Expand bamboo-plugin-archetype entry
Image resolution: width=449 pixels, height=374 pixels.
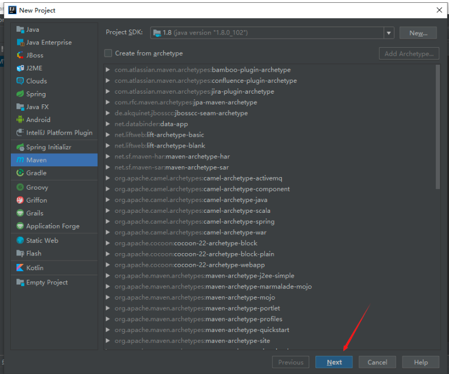[107, 70]
